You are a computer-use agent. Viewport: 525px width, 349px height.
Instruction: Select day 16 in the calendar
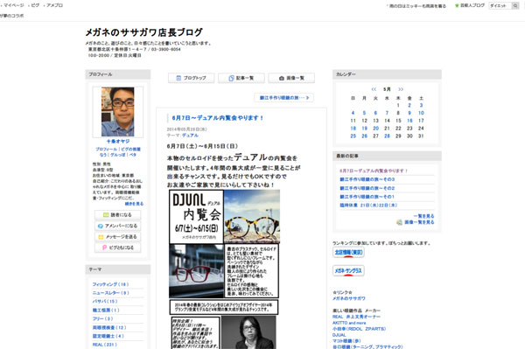coord(409,121)
